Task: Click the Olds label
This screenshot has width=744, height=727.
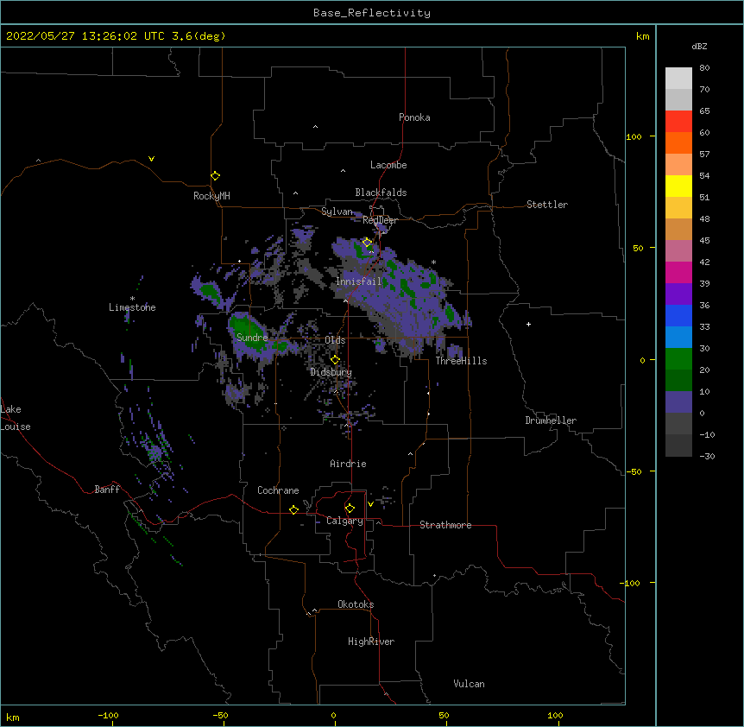Action: (x=335, y=340)
